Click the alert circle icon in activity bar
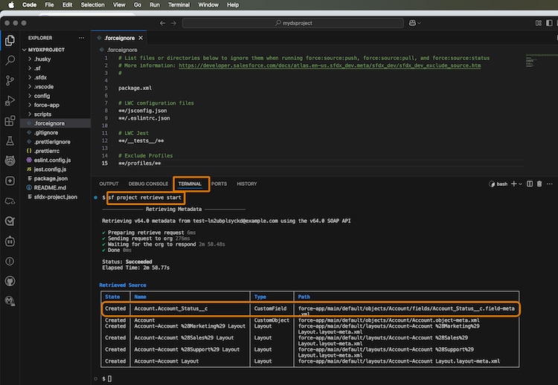Viewport: 558px width, 385px height. [x=10, y=262]
